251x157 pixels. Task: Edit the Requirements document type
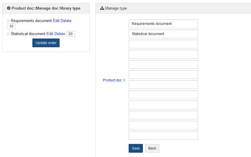(56, 21)
